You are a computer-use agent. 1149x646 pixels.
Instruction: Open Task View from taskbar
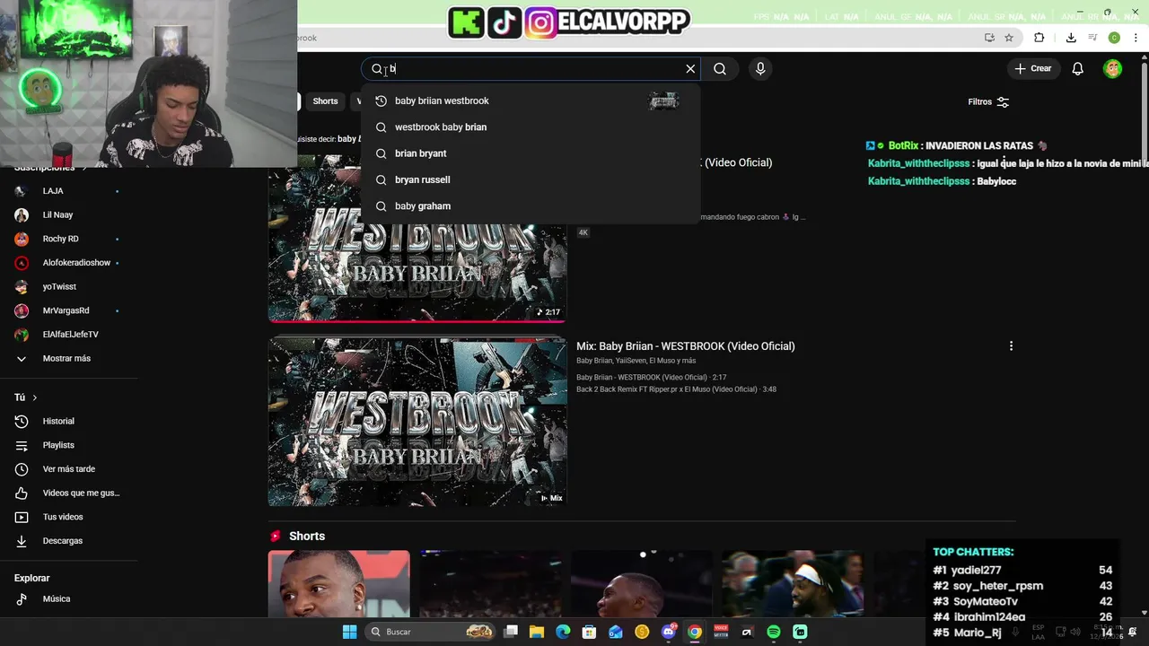511,632
